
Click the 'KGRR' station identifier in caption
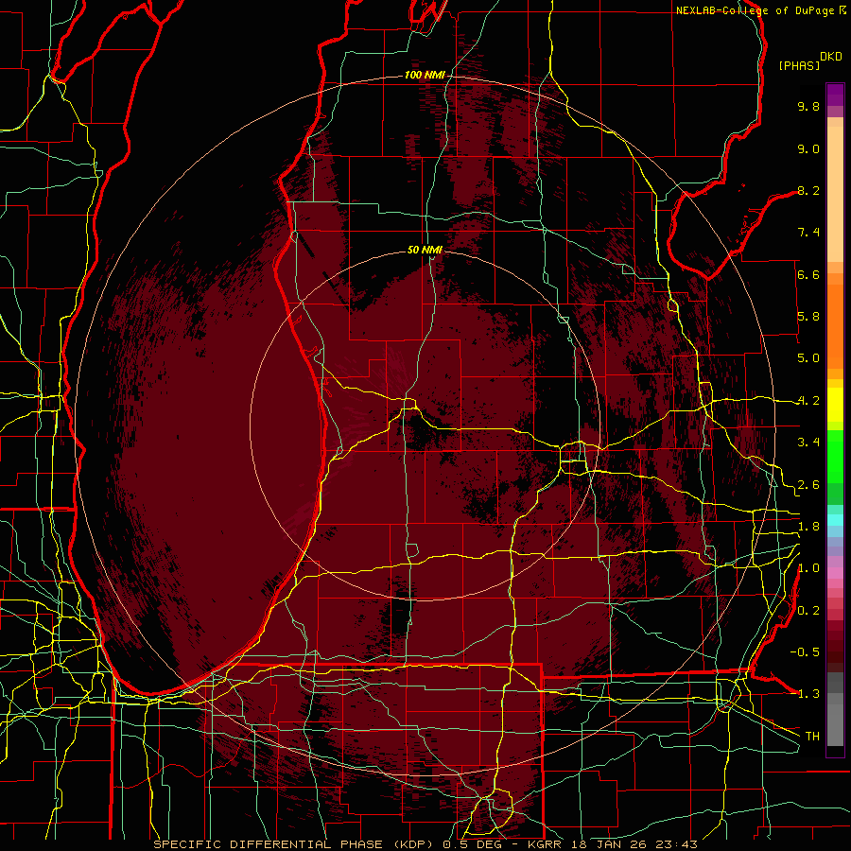(x=545, y=844)
